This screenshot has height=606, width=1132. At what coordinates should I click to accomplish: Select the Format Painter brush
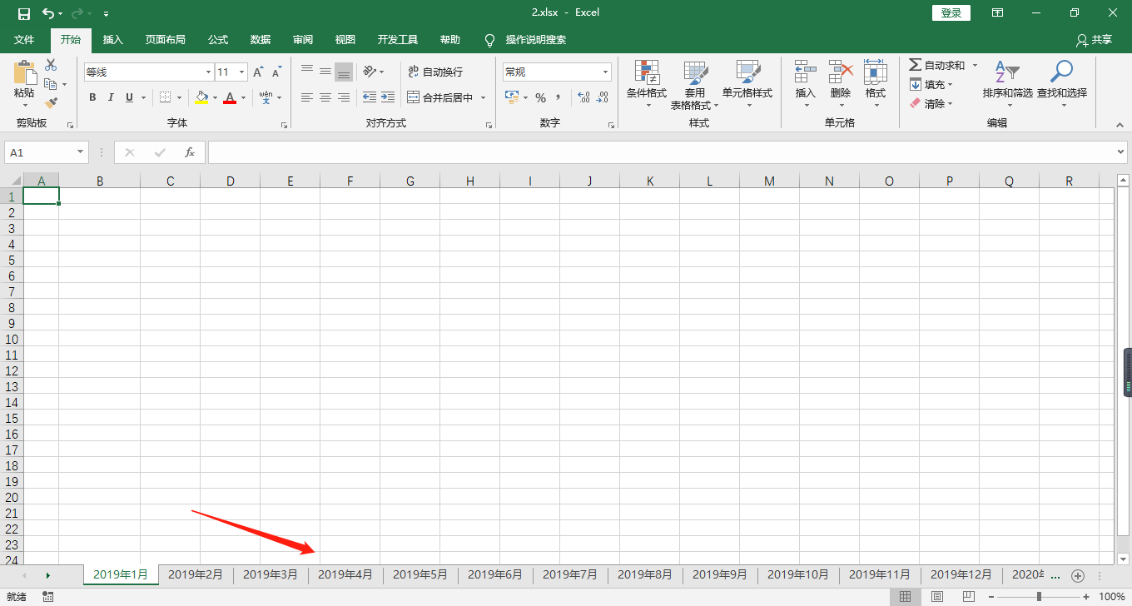[x=51, y=103]
